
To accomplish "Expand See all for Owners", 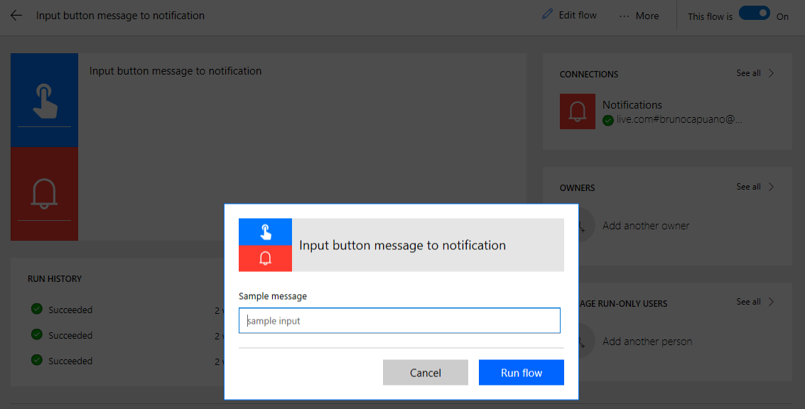I will pyautogui.click(x=755, y=187).
